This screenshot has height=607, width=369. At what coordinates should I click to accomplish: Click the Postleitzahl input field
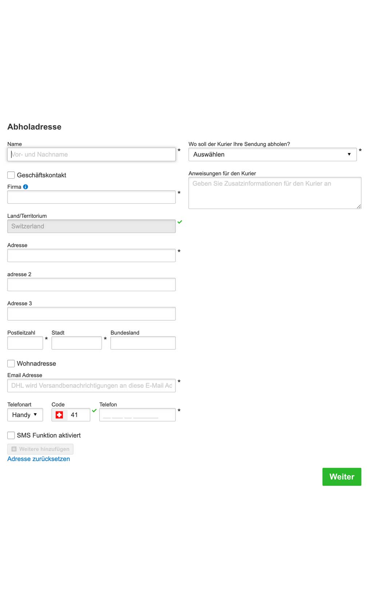[x=25, y=343]
